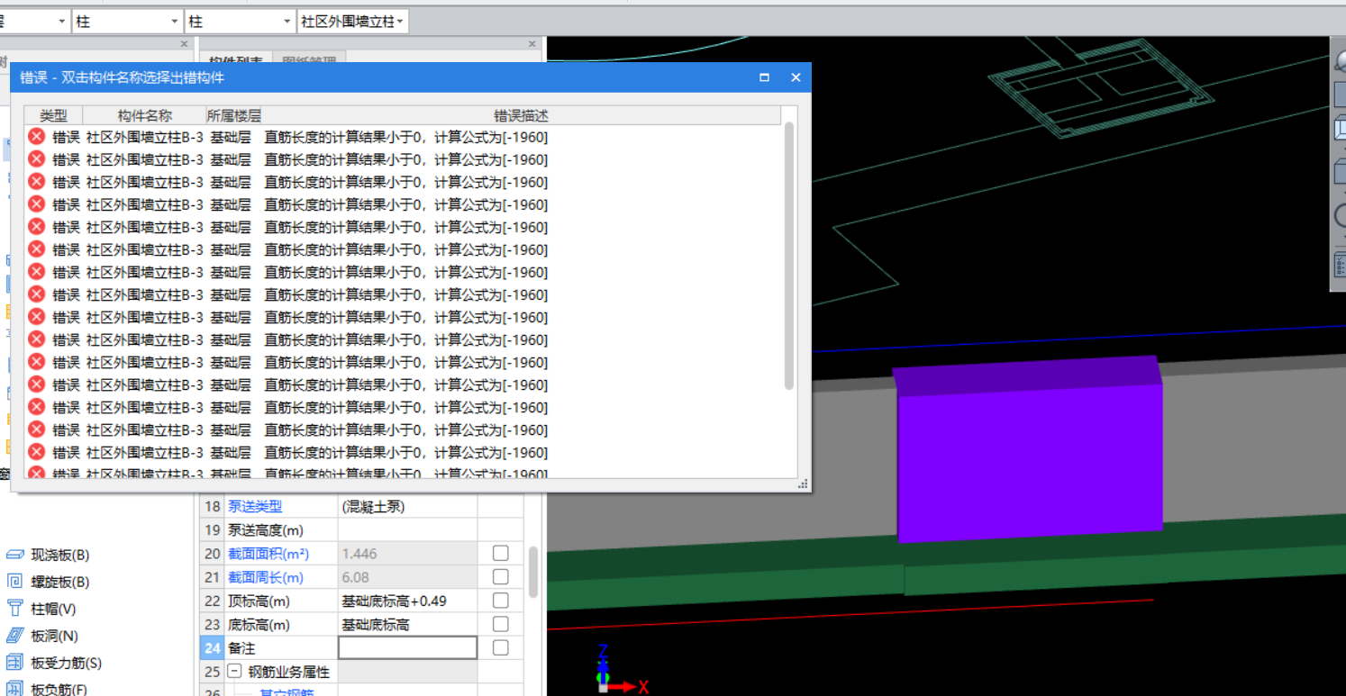Select the 板受力筋(S) component icon

click(x=14, y=663)
